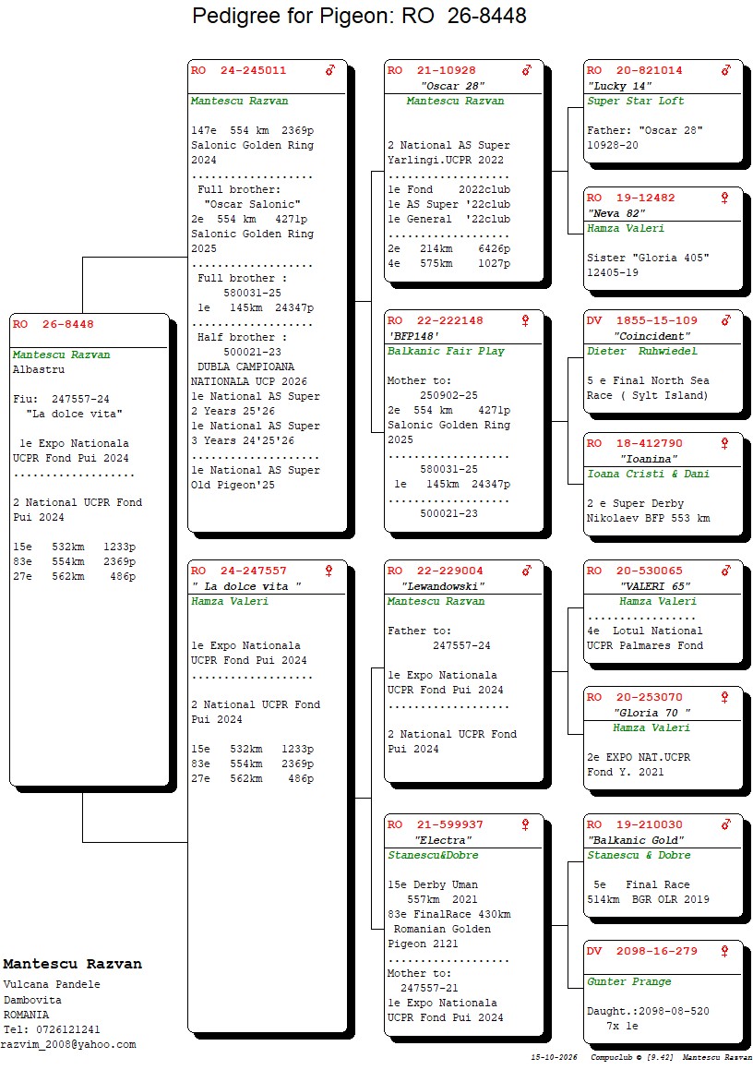Click the male symbol on card RO 24-245011
Image resolution: width=753 pixels, height=1082 pixels.
pyautogui.click(x=330, y=69)
